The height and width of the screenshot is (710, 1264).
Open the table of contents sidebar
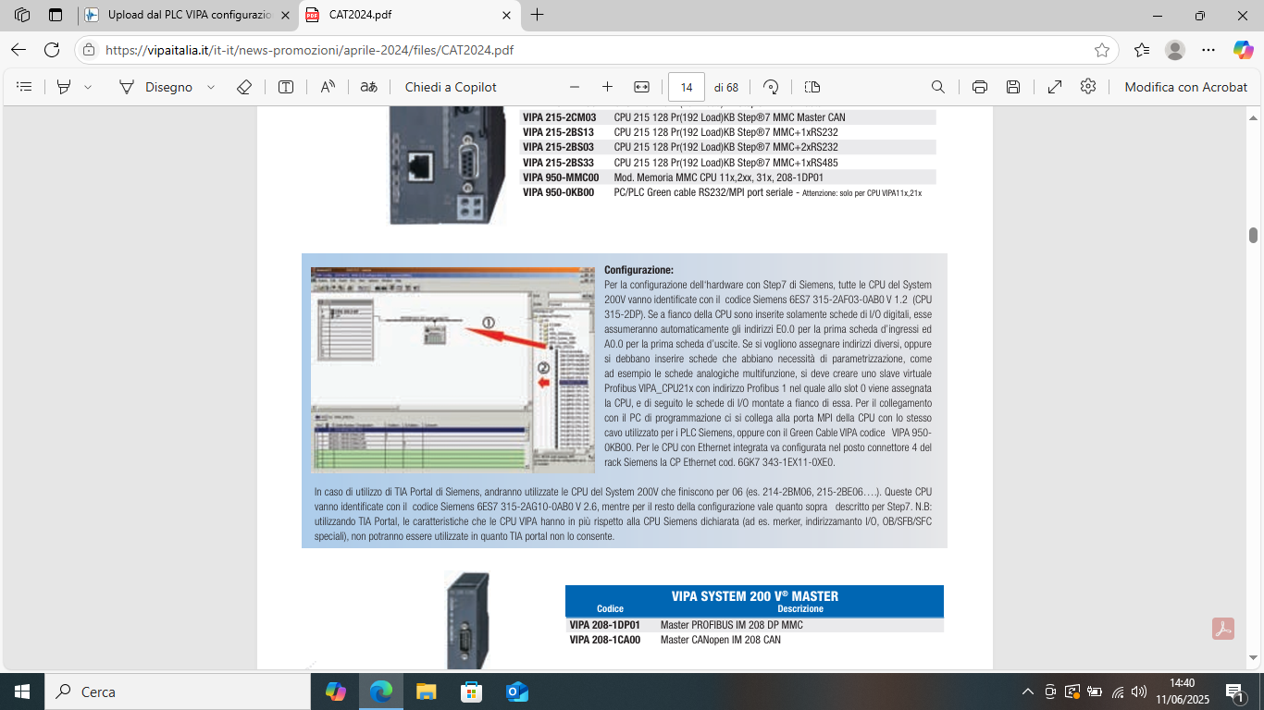[25, 87]
